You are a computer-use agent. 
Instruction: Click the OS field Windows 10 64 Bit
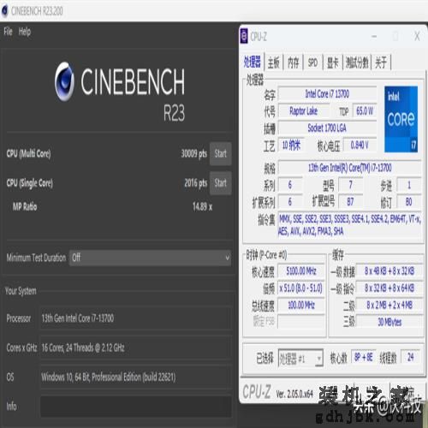136,377
